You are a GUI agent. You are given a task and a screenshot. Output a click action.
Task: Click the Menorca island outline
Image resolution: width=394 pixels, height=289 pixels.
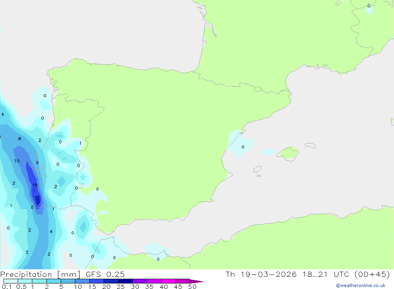click(x=310, y=145)
